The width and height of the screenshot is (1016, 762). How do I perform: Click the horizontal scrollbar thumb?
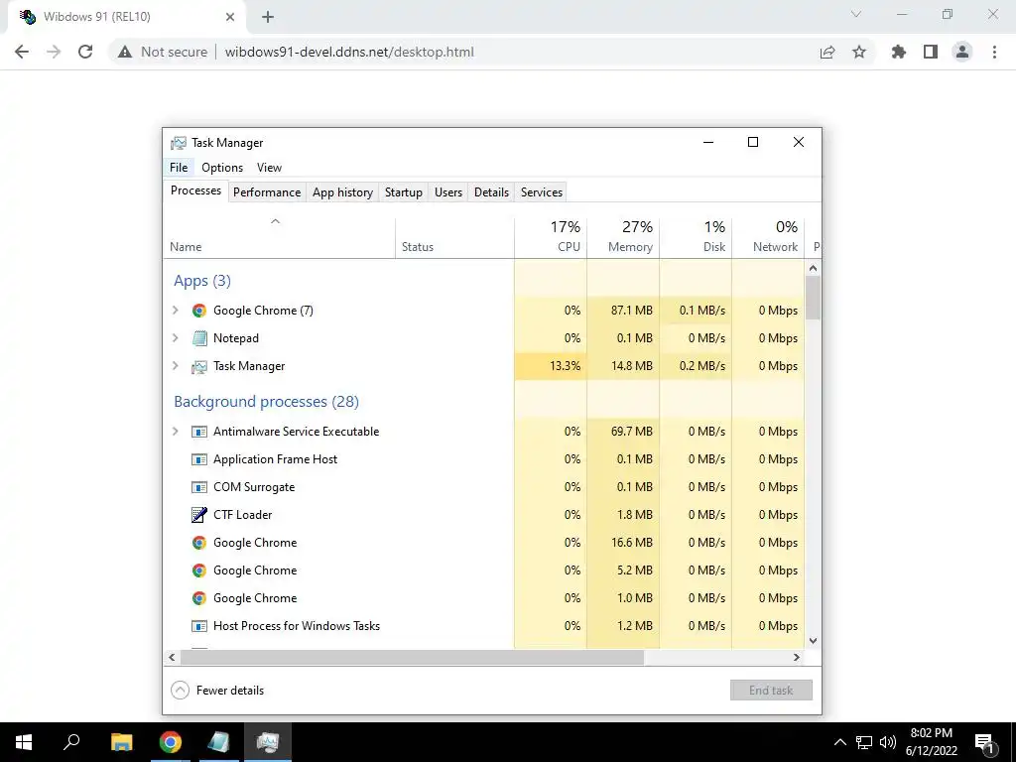[x=412, y=657]
